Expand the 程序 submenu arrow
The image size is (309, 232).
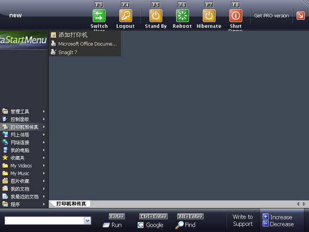point(44,204)
